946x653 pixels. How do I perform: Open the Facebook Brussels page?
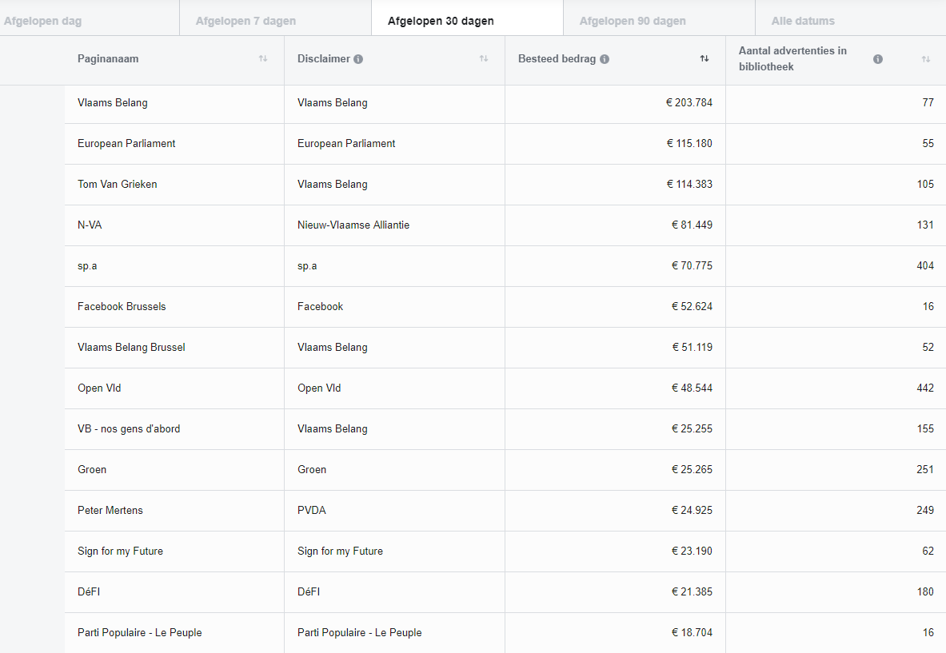122,306
